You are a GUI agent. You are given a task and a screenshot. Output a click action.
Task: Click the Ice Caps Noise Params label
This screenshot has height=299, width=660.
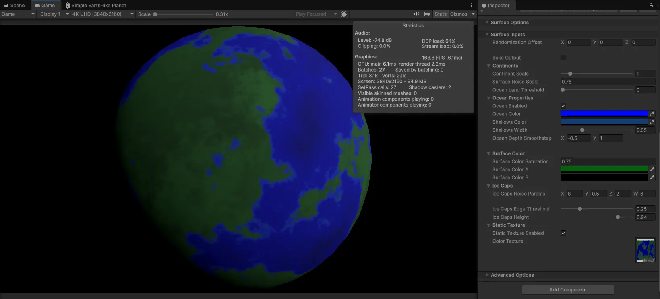coord(518,194)
